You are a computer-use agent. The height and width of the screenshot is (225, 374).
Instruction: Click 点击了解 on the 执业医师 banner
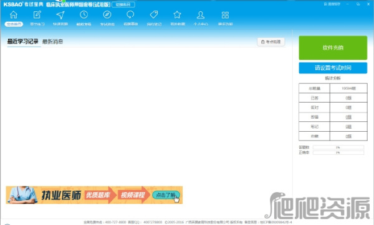166,195
